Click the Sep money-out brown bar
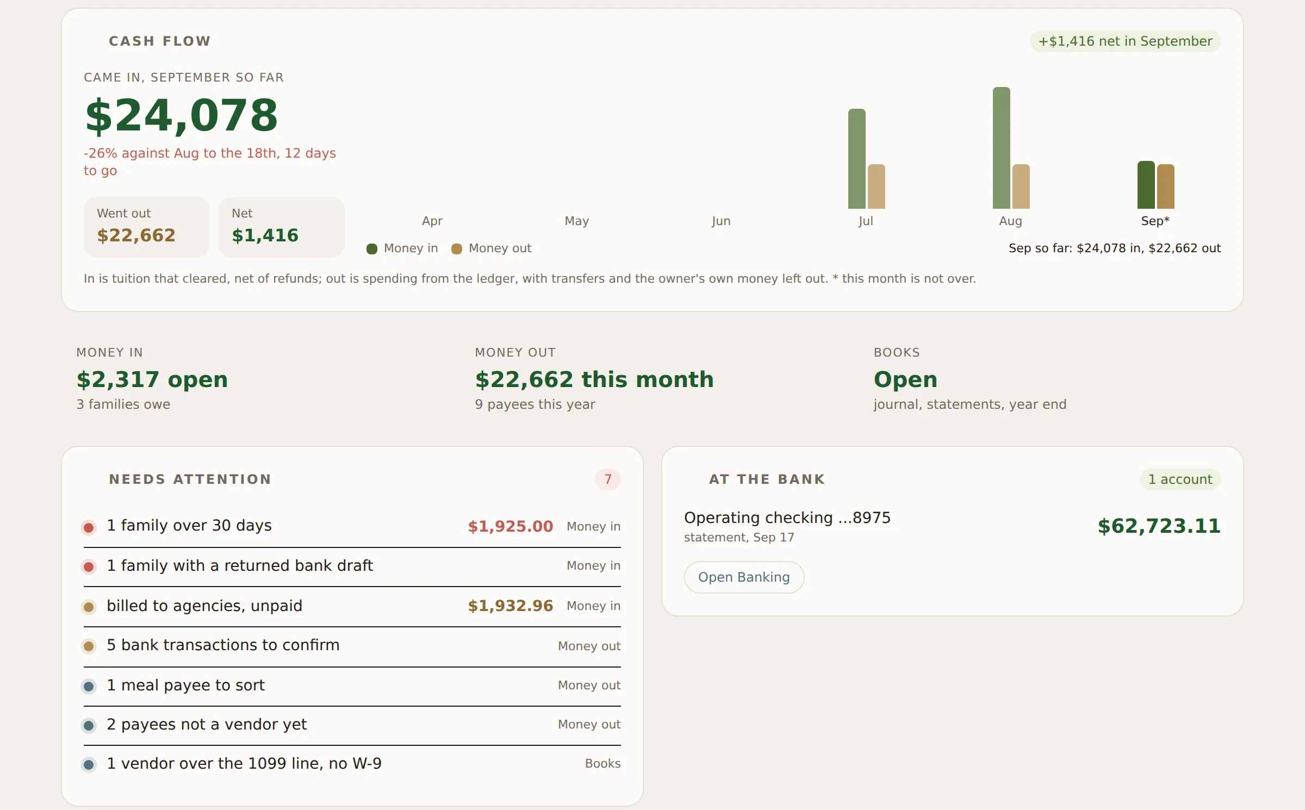The width and height of the screenshot is (1305, 810). coord(1166,186)
